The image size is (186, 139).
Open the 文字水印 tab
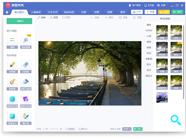tap(53, 12)
